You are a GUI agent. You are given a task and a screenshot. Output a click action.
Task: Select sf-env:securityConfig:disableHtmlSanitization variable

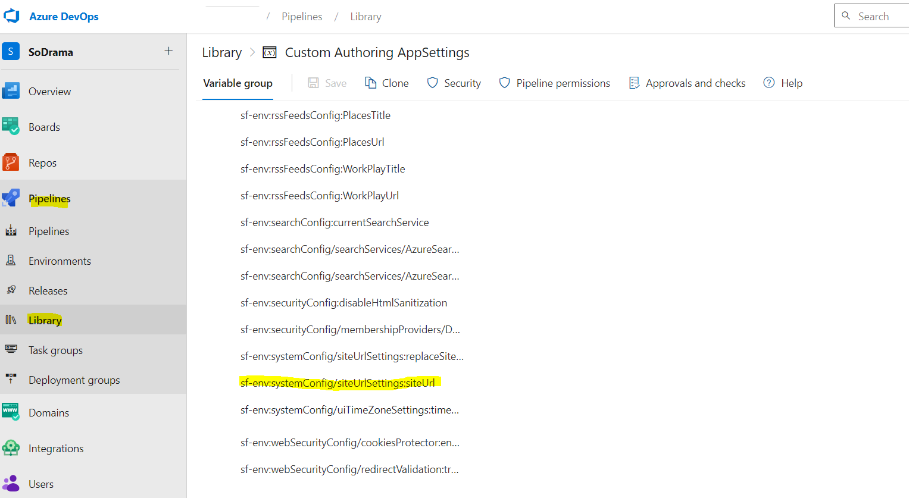coord(343,303)
